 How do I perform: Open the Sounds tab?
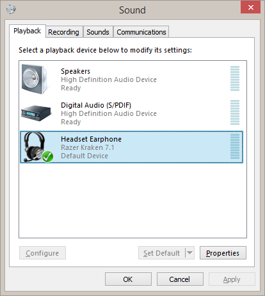98,32
